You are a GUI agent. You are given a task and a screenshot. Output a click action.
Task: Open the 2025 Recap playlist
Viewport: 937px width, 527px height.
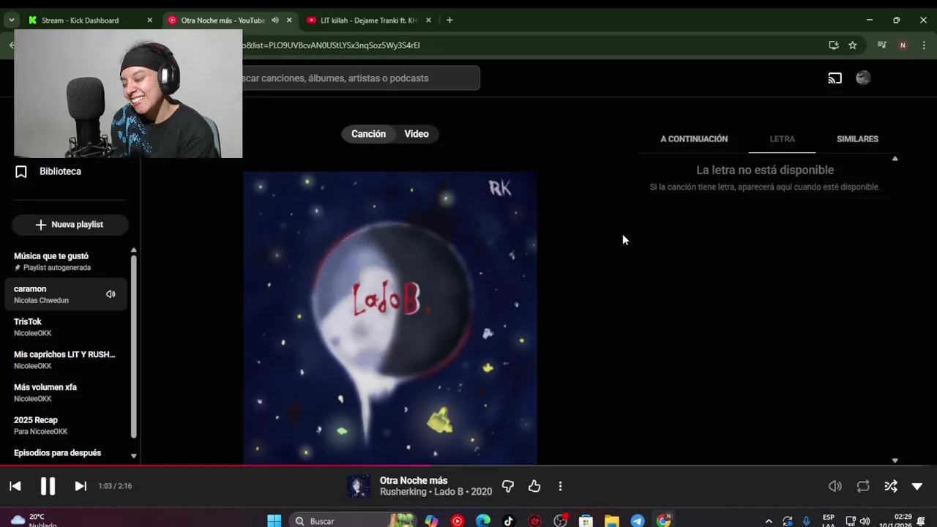point(66,425)
